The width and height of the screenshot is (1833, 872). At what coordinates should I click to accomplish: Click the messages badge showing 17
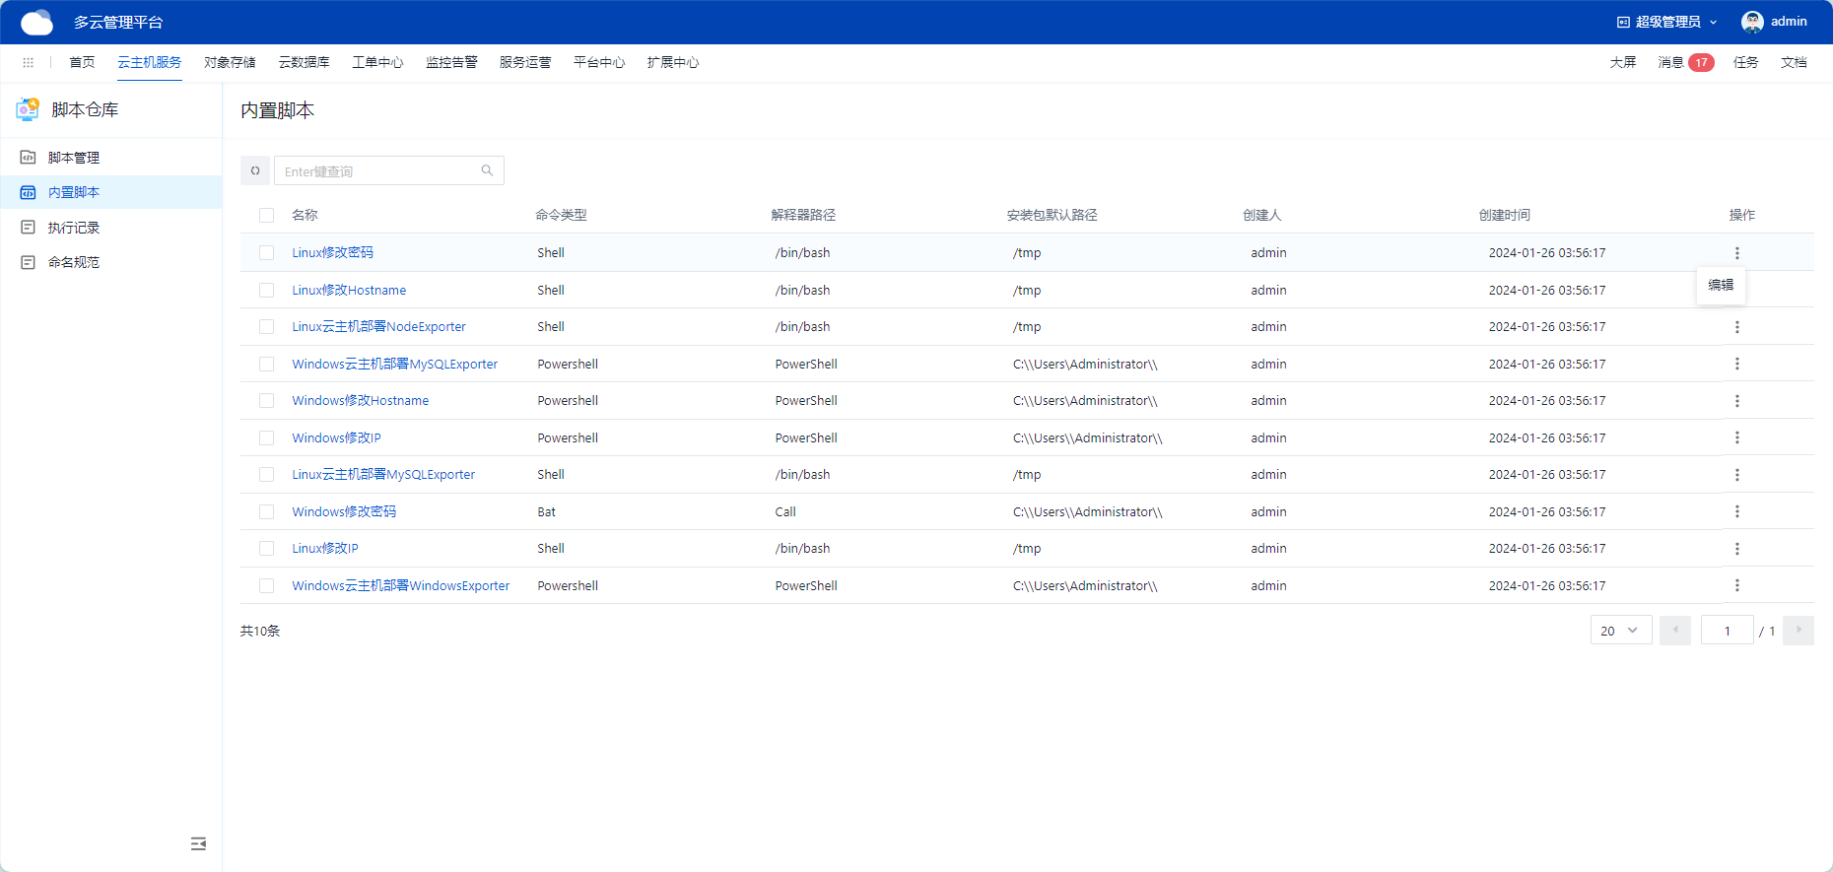pos(1701,62)
